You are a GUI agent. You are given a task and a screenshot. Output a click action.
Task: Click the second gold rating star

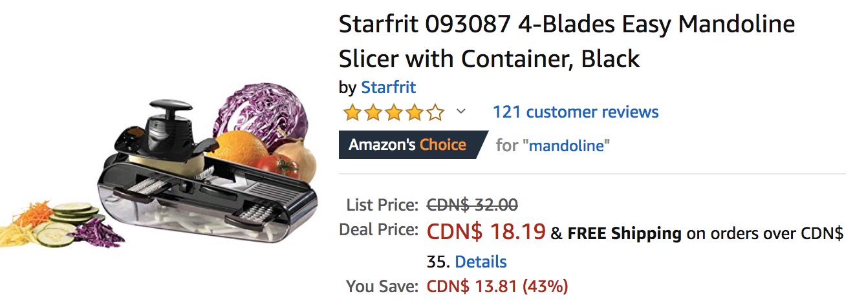point(373,114)
